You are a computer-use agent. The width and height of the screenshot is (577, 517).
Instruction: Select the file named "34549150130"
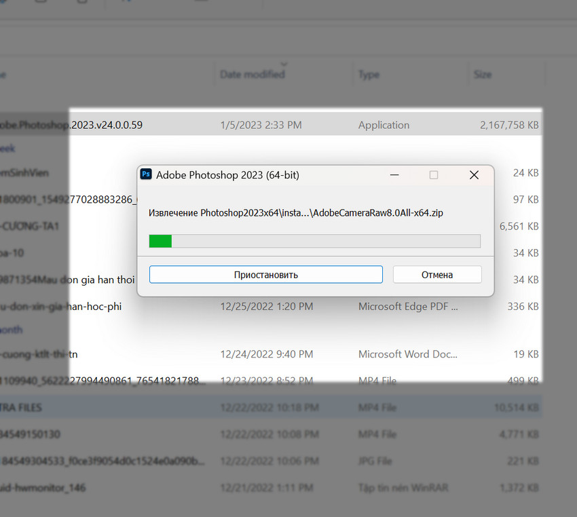point(30,434)
